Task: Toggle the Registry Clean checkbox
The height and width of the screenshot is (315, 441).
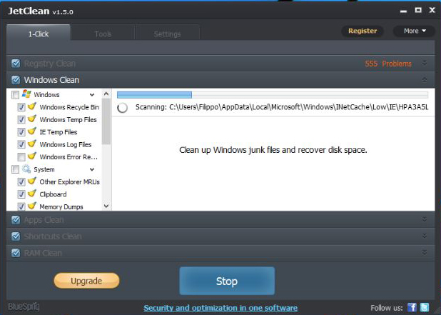Action: (x=16, y=64)
